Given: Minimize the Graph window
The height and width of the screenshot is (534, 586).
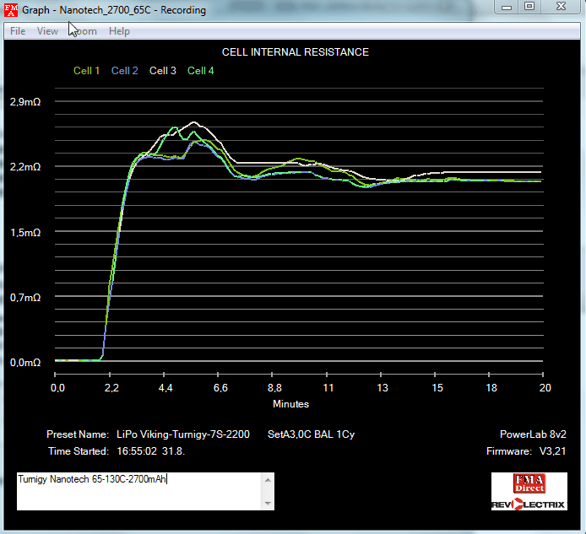Looking at the screenshot, I should coord(506,7).
